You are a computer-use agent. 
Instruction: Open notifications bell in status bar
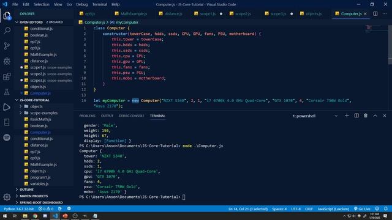(x=386, y=209)
